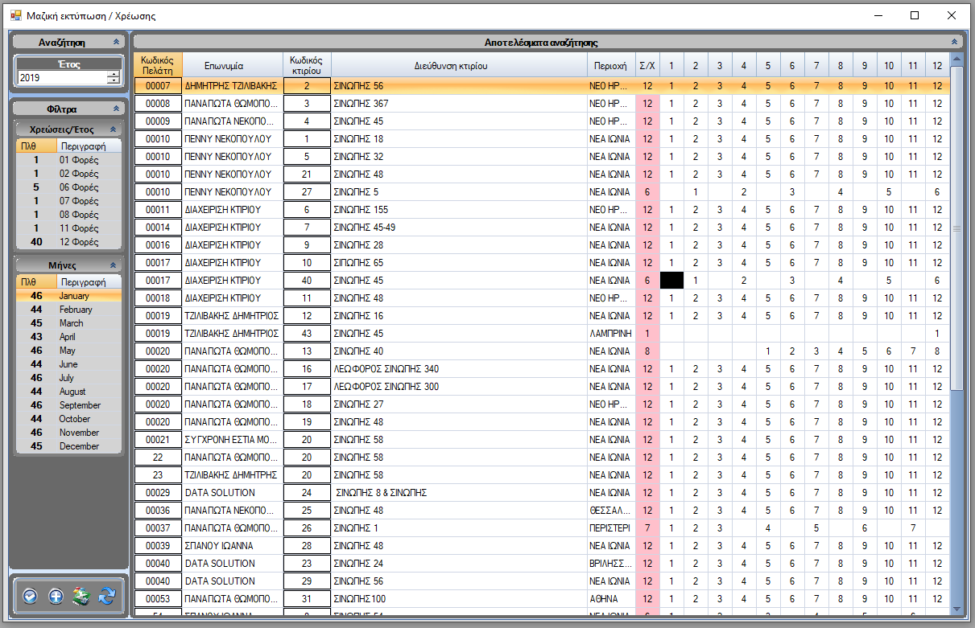Viewport: 975px width, 628px height.
Task: Click the vertical scrollbar down arrow
Action: click(956, 609)
